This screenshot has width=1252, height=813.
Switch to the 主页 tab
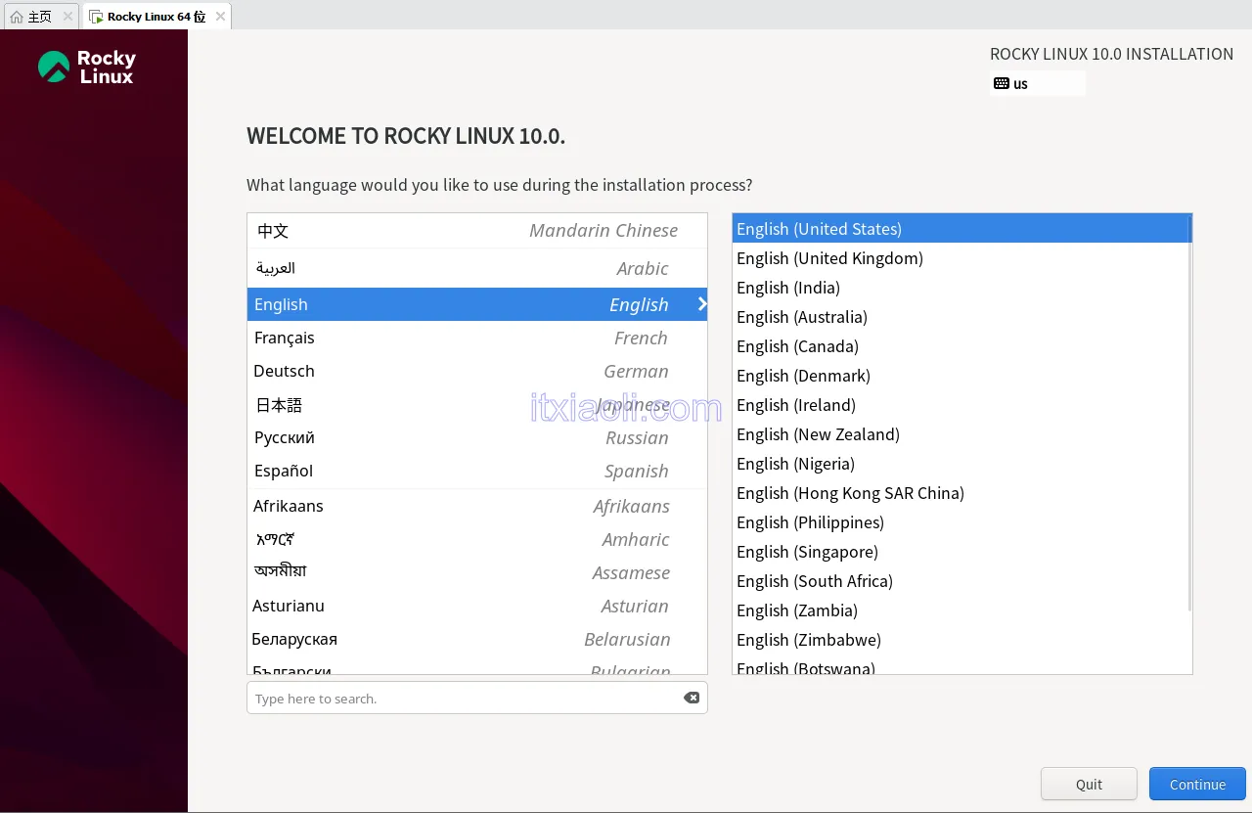pyautogui.click(x=41, y=17)
